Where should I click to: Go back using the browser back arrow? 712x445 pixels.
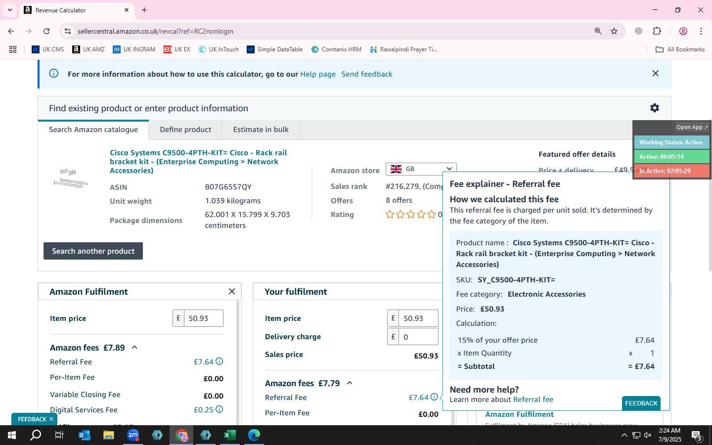tap(11, 31)
